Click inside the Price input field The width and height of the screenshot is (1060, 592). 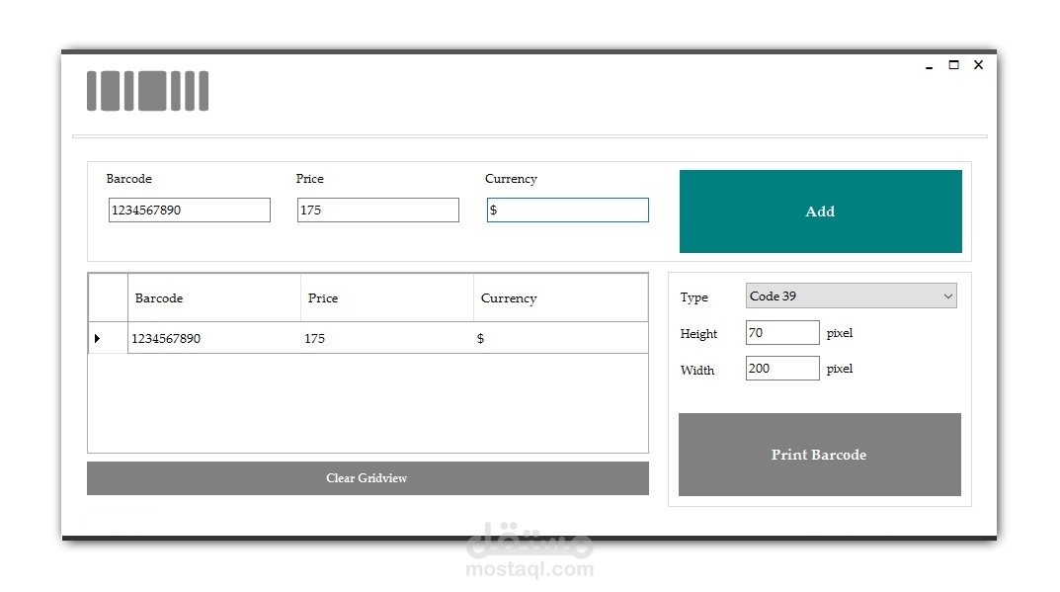coord(376,210)
